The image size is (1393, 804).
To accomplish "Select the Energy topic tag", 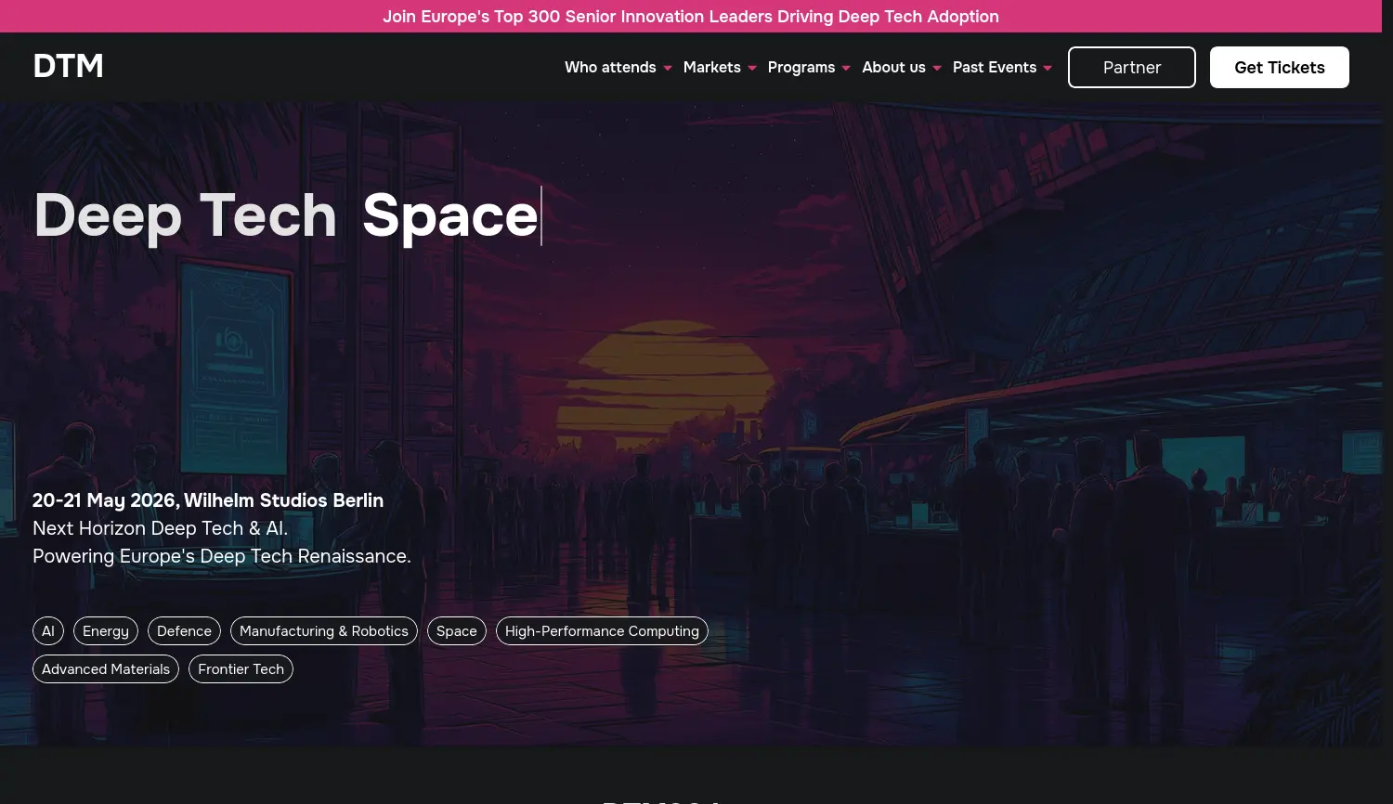I will (x=105, y=630).
